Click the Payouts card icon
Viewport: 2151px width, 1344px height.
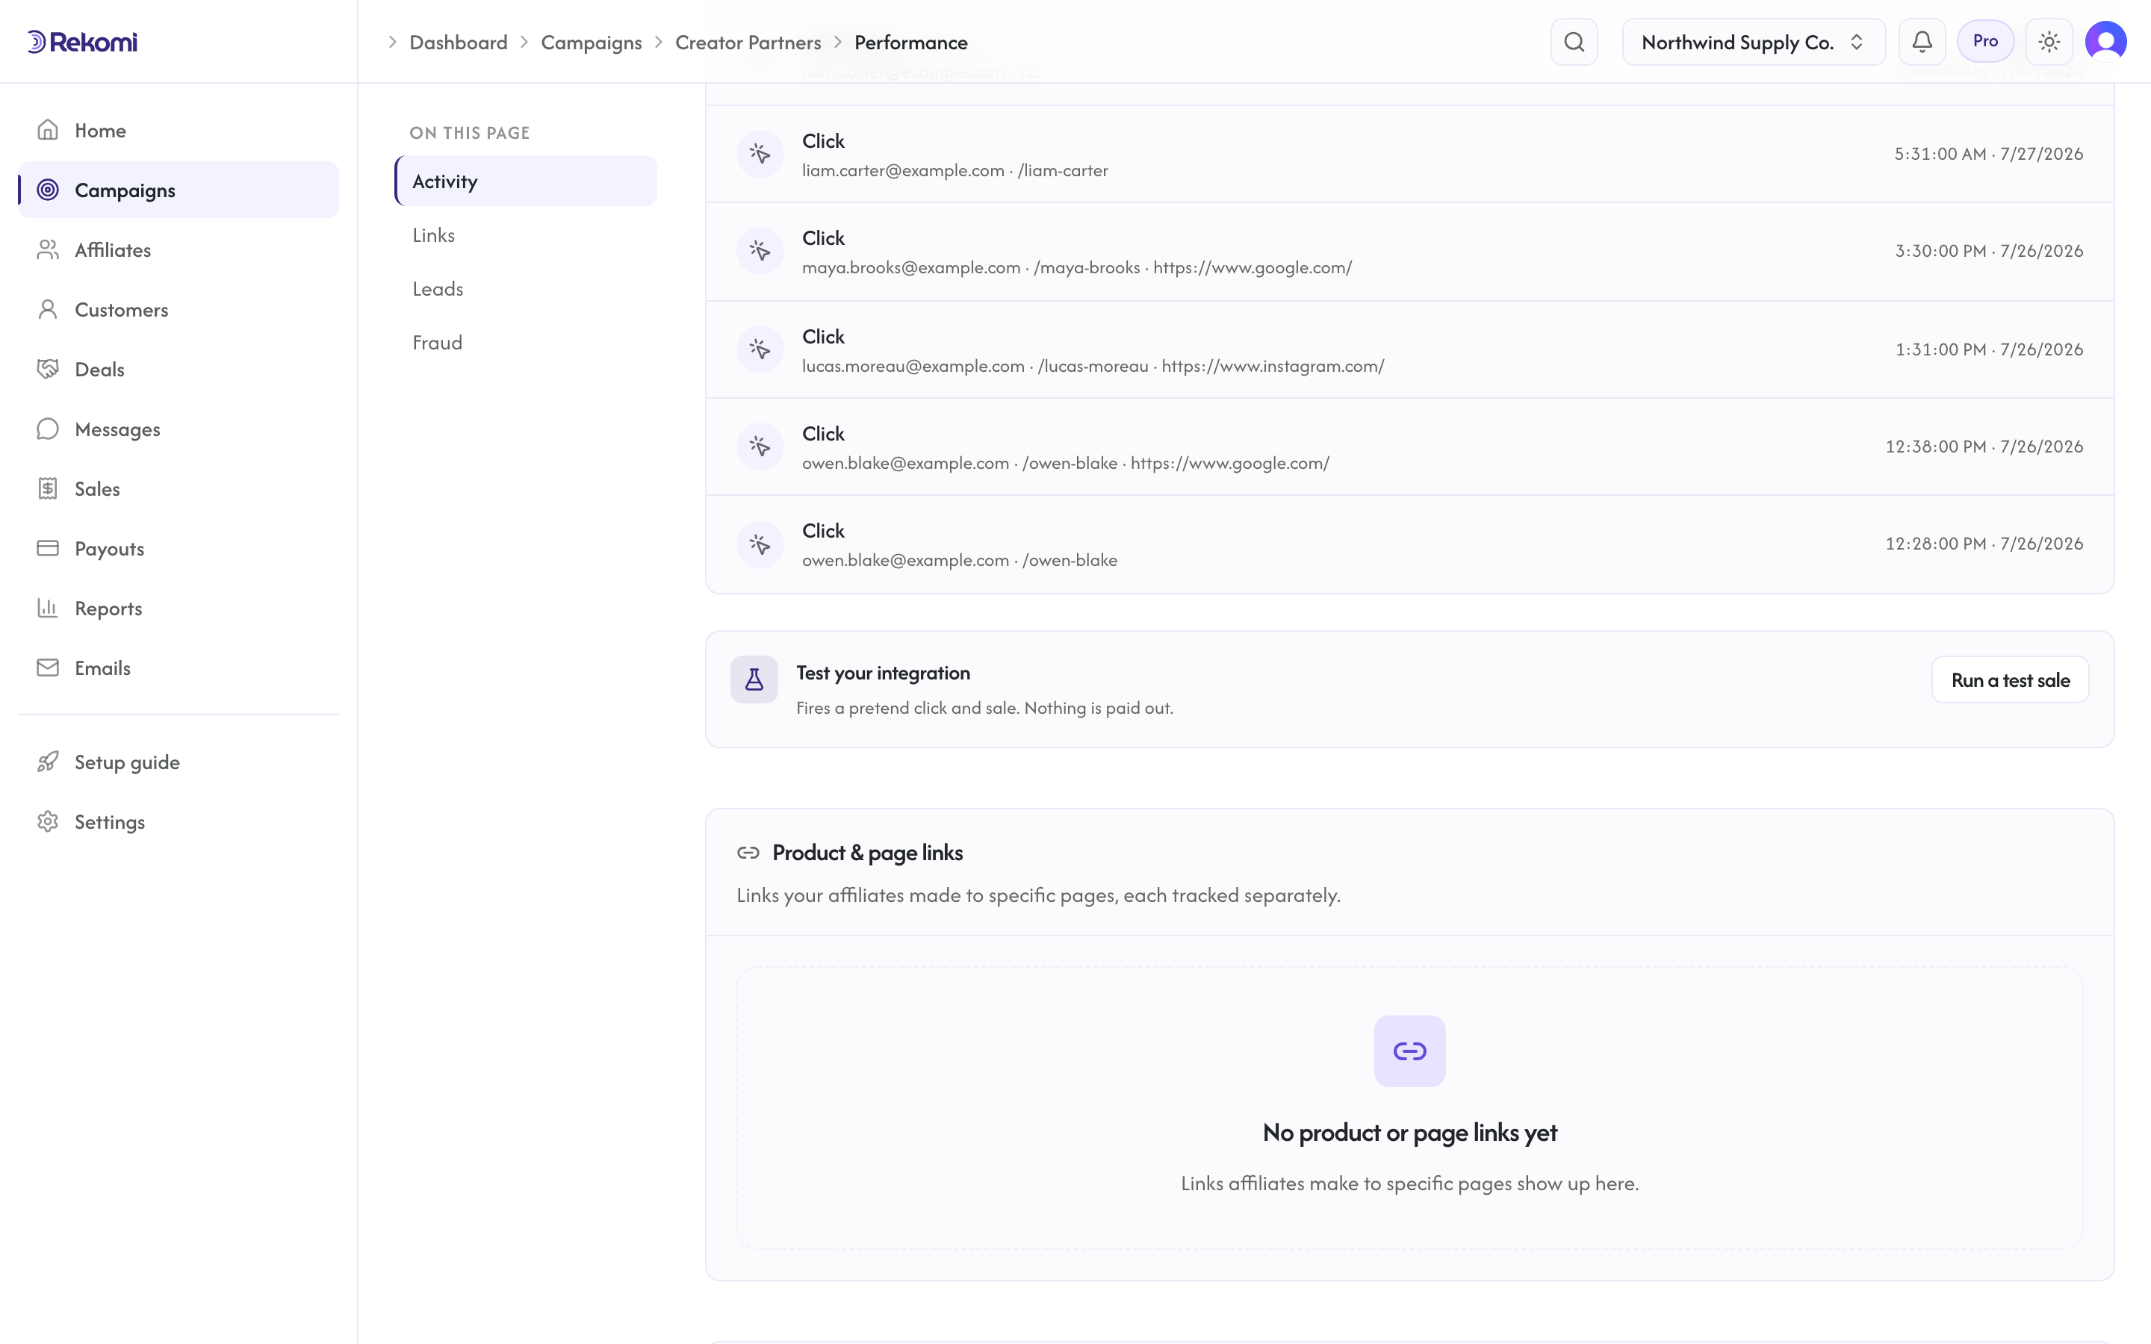pos(48,547)
